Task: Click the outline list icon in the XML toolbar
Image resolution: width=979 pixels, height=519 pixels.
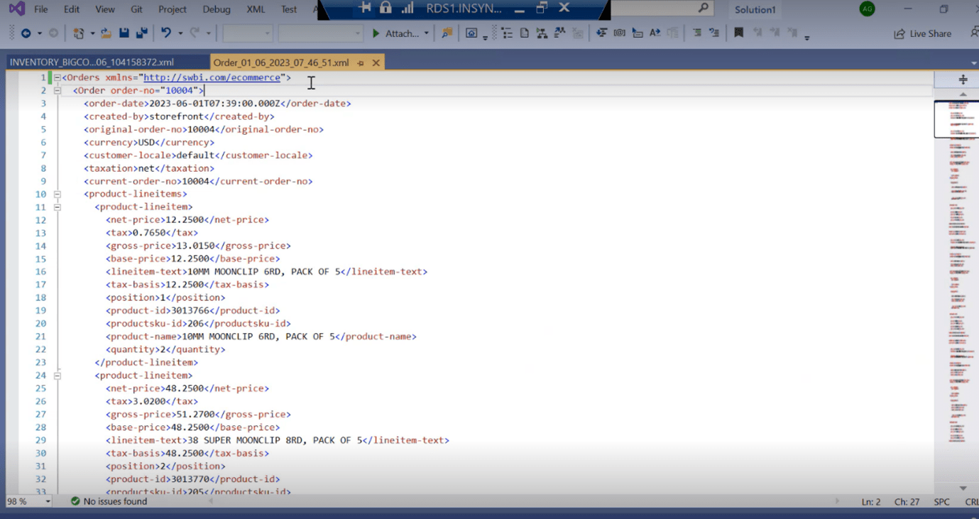Action: pyautogui.click(x=506, y=33)
